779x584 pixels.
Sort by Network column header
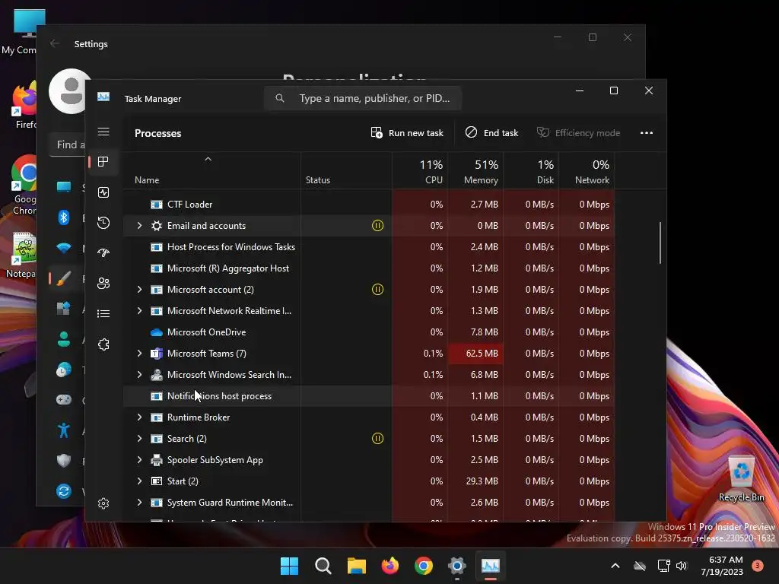[587, 171]
